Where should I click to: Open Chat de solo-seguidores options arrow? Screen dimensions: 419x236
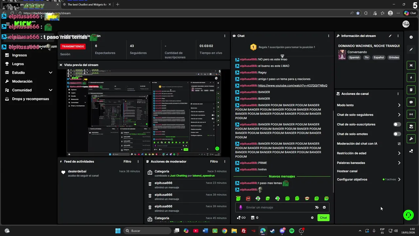399,115
